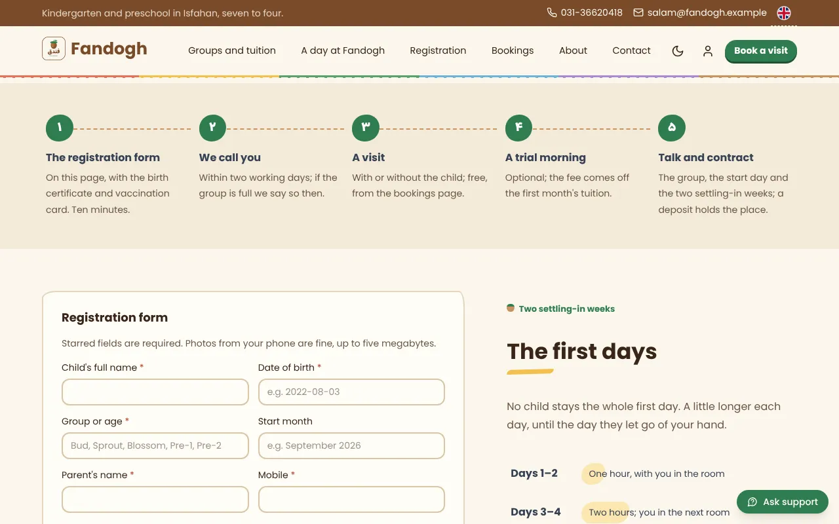Image resolution: width=839 pixels, height=524 pixels.
Task: Navigate to Bookings
Action: 513,50
